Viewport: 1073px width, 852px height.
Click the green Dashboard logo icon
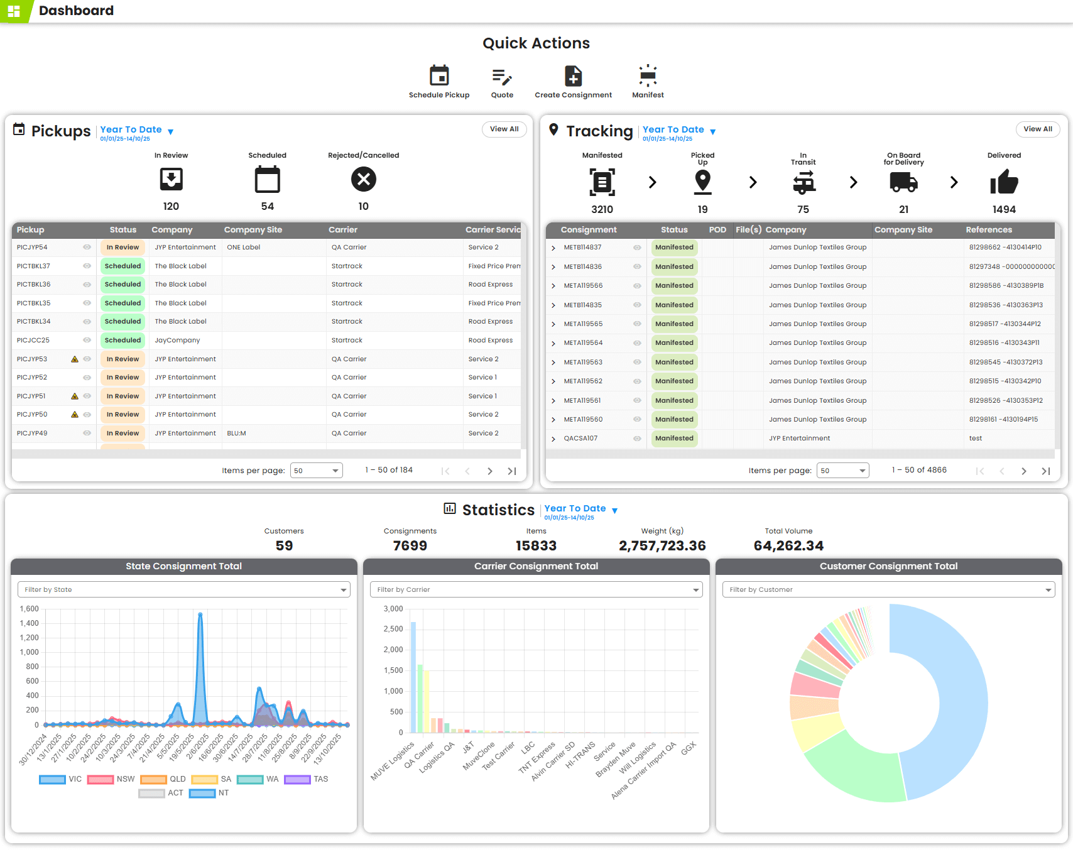coord(15,10)
